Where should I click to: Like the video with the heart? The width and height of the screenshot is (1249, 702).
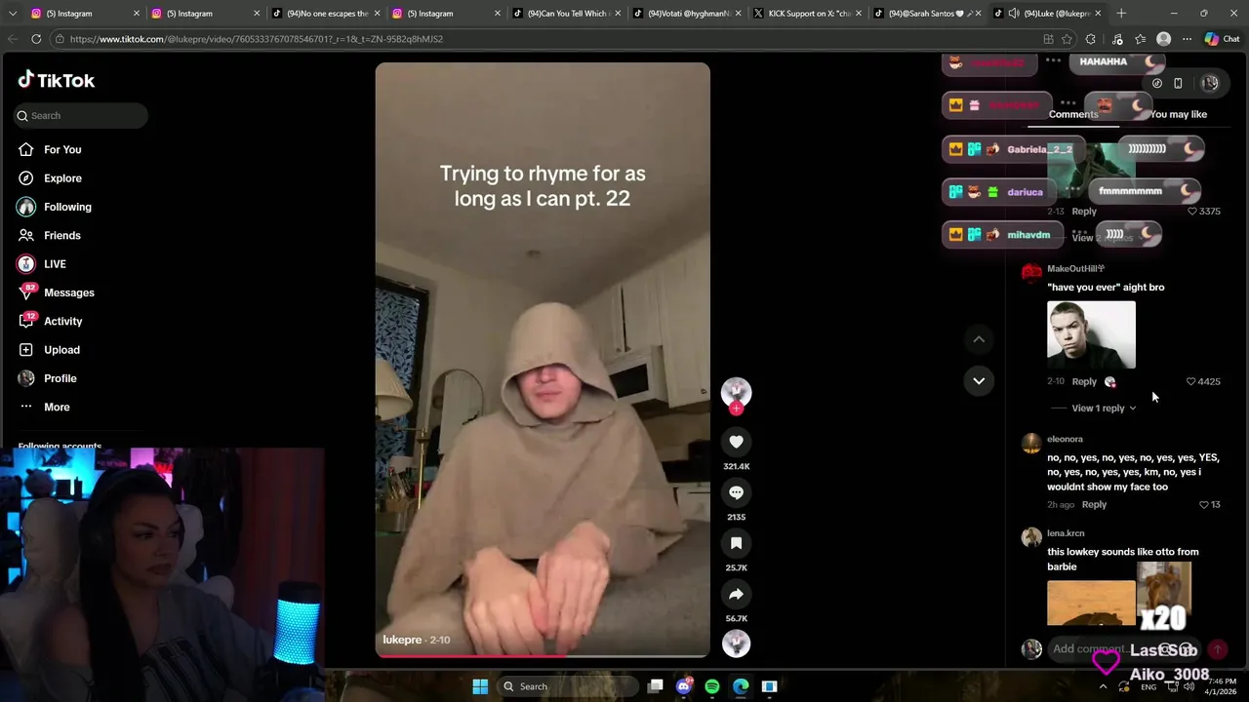click(736, 442)
